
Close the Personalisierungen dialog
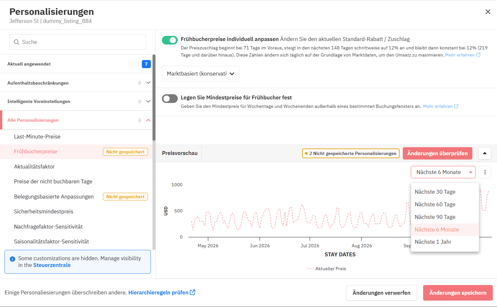488,12
